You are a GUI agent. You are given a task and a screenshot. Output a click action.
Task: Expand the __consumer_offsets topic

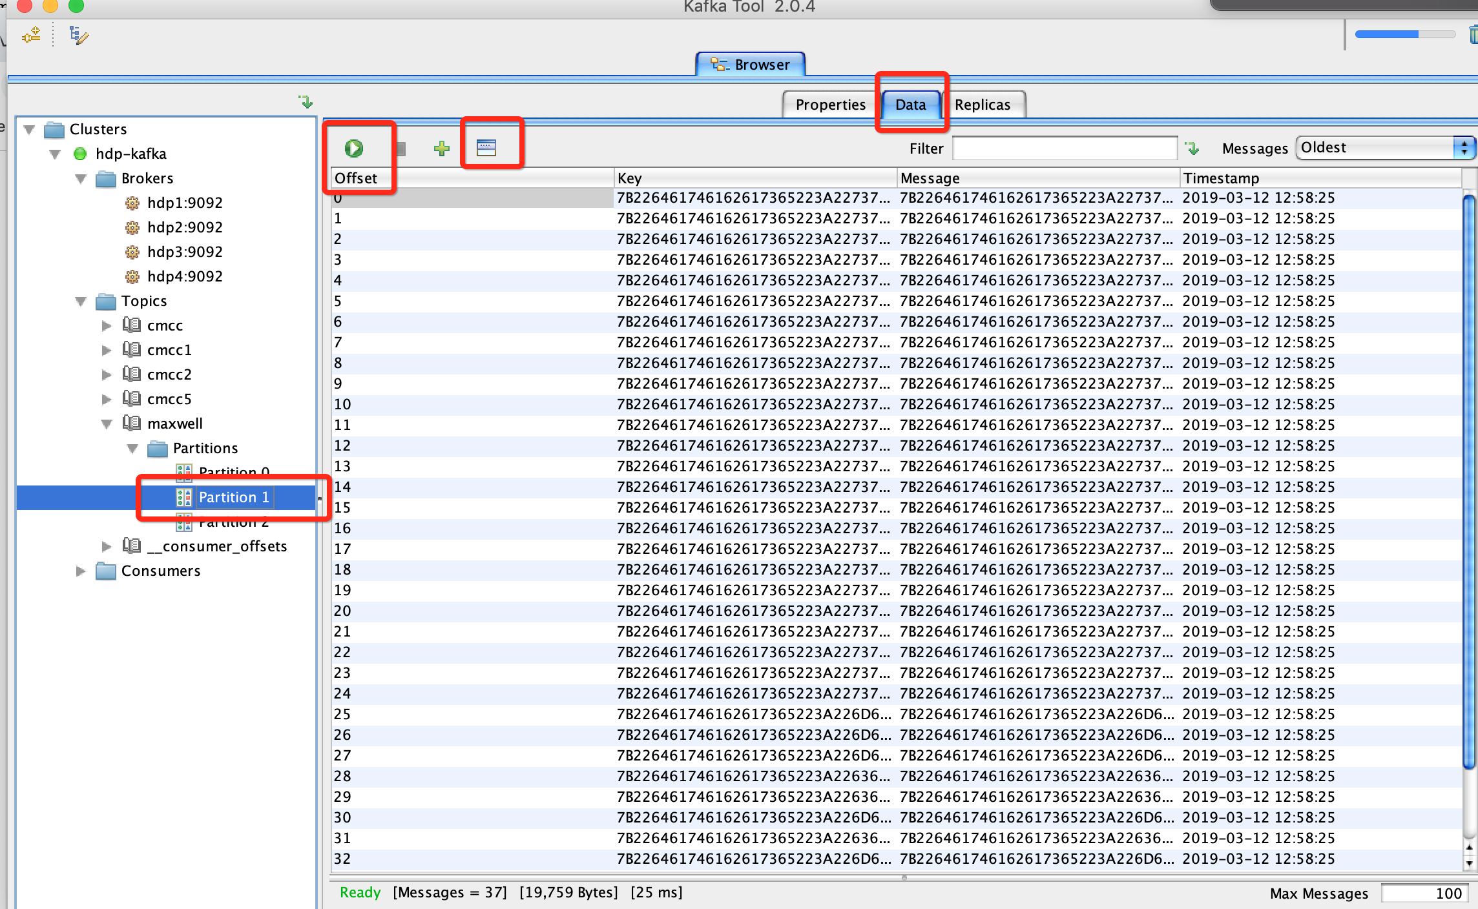pos(107,546)
